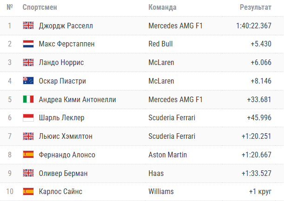
Task: Click the Команда column header
Action: click(x=162, y=7)
